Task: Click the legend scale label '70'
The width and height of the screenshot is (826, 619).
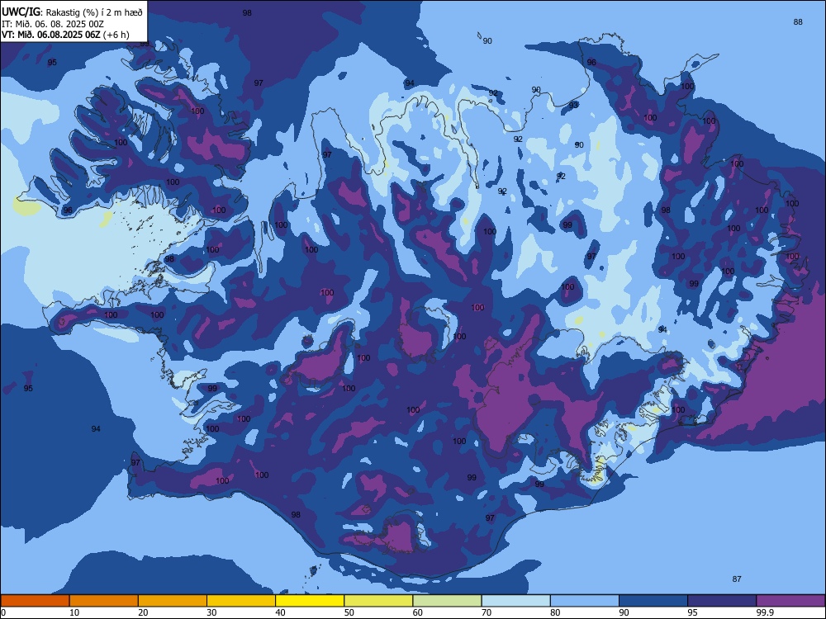Action: point(487,612)
